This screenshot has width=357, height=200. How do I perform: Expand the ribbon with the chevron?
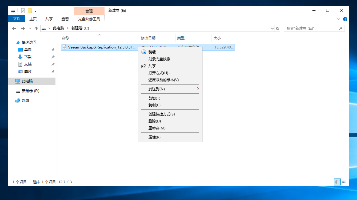338,19
